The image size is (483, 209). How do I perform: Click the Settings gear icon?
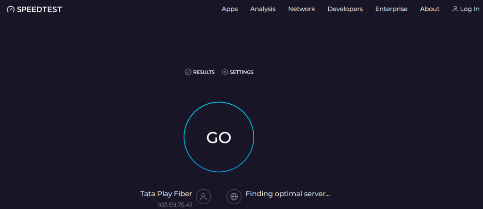pyautogui.click(x=225, y=72)
